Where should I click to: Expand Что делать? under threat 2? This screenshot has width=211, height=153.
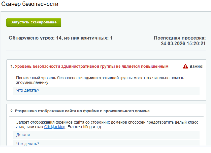[x=28, y=144]
